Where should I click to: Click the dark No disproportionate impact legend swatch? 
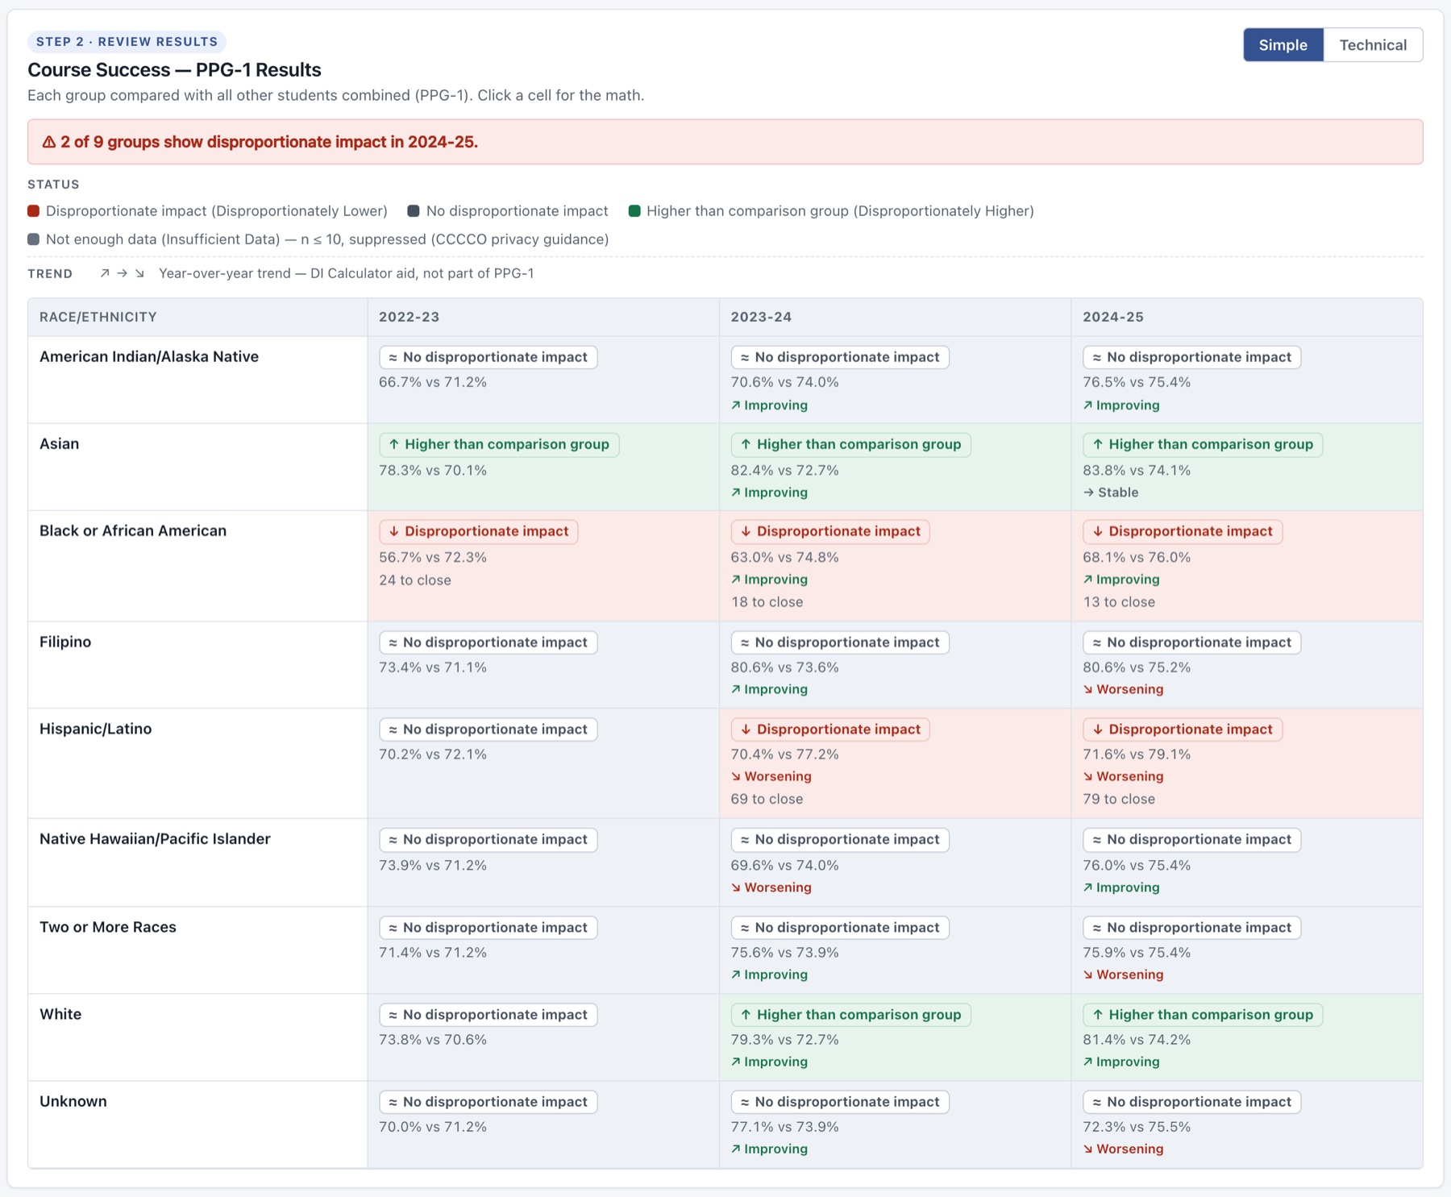click(x=414, y=211)
